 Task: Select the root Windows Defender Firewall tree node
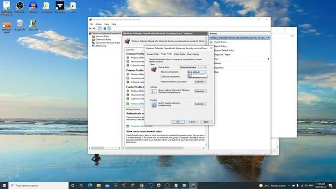(107, 33)
